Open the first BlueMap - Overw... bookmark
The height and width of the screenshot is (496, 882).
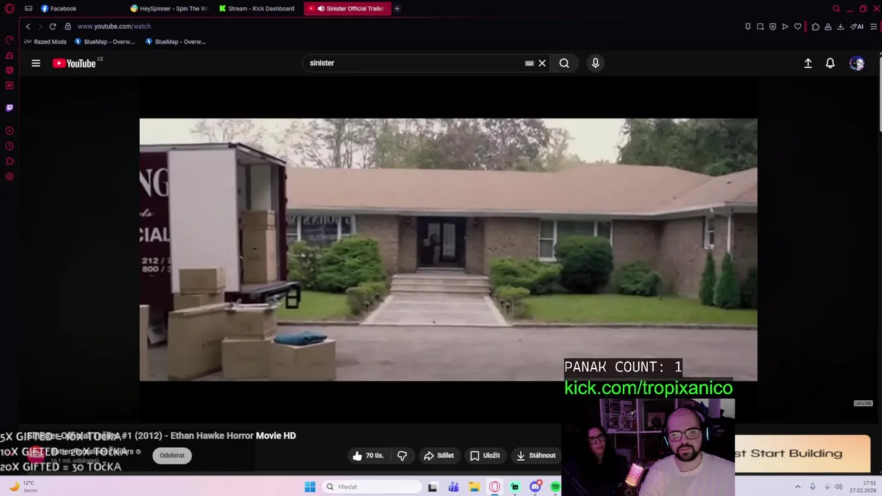pyautogui.click(x=105, y=41)
